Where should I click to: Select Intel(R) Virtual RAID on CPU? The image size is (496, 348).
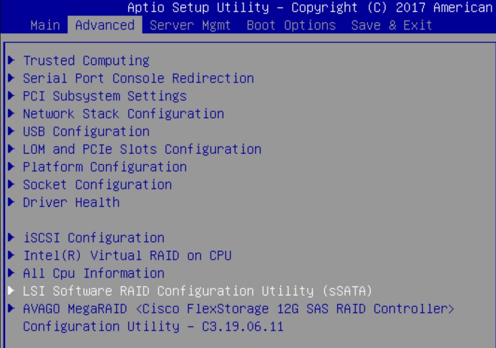click(x=127, y=255)
